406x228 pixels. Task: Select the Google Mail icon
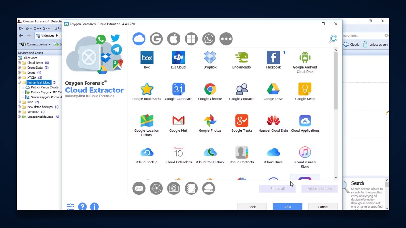(178, 121)
